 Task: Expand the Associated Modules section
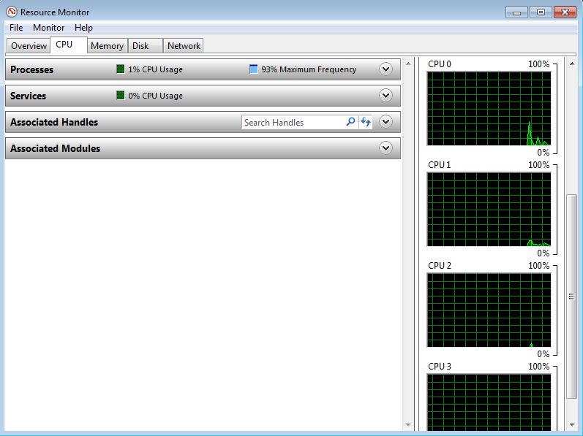386,148
